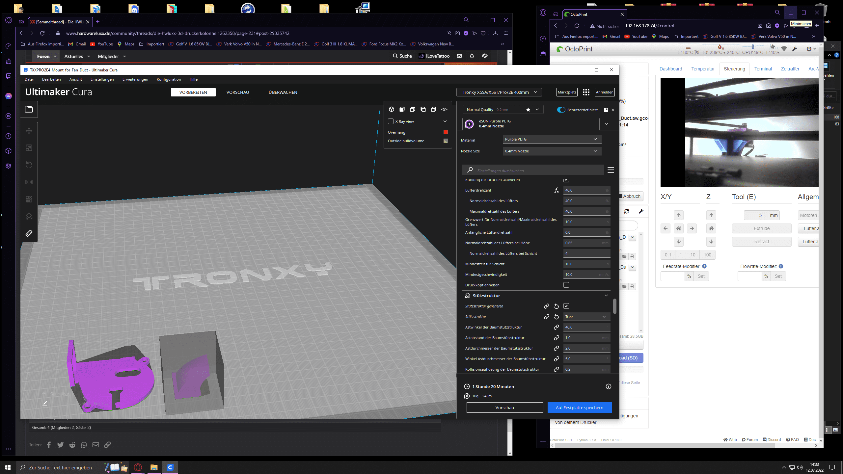The width and height of the screenshot is (843, 474).
Task: Click the favorite star on Normal Quality
Action: tap(528, 110)
